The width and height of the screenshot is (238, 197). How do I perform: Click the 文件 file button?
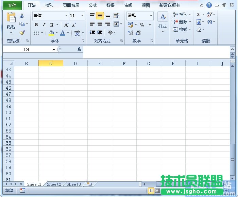point(12,5)
